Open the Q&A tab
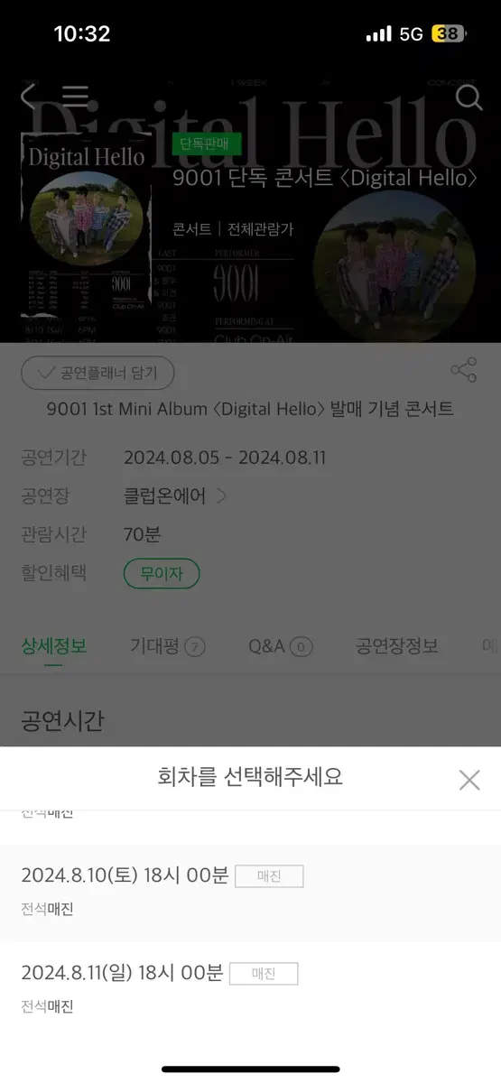Screen dimensions: 501x1083 click(x=281, y=645)
